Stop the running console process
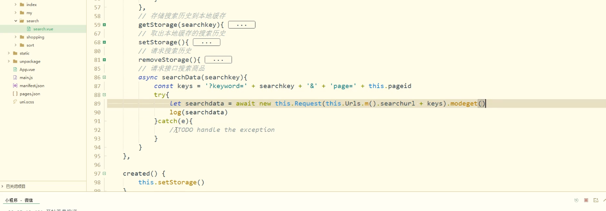 pyautogui.click(x=586, y=200)
